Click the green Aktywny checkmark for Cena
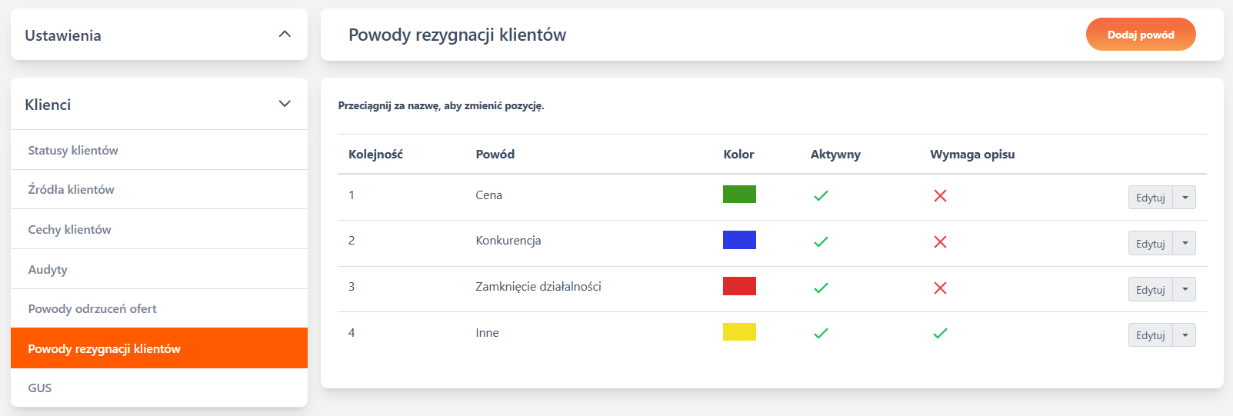 (x=821, y=196)
